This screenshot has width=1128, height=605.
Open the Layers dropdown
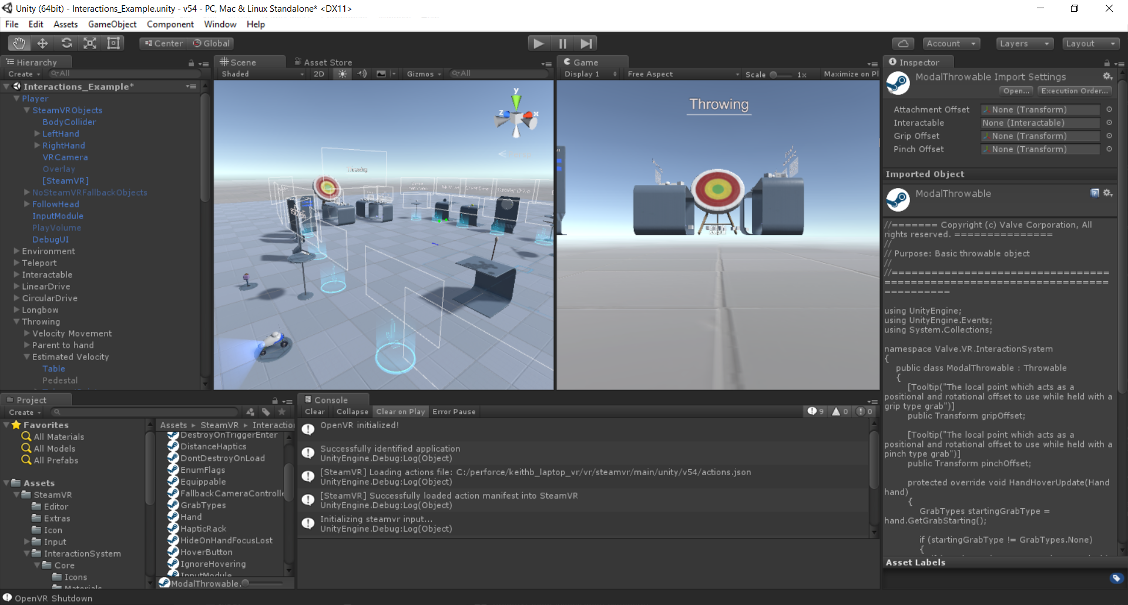pos(1024,43)
